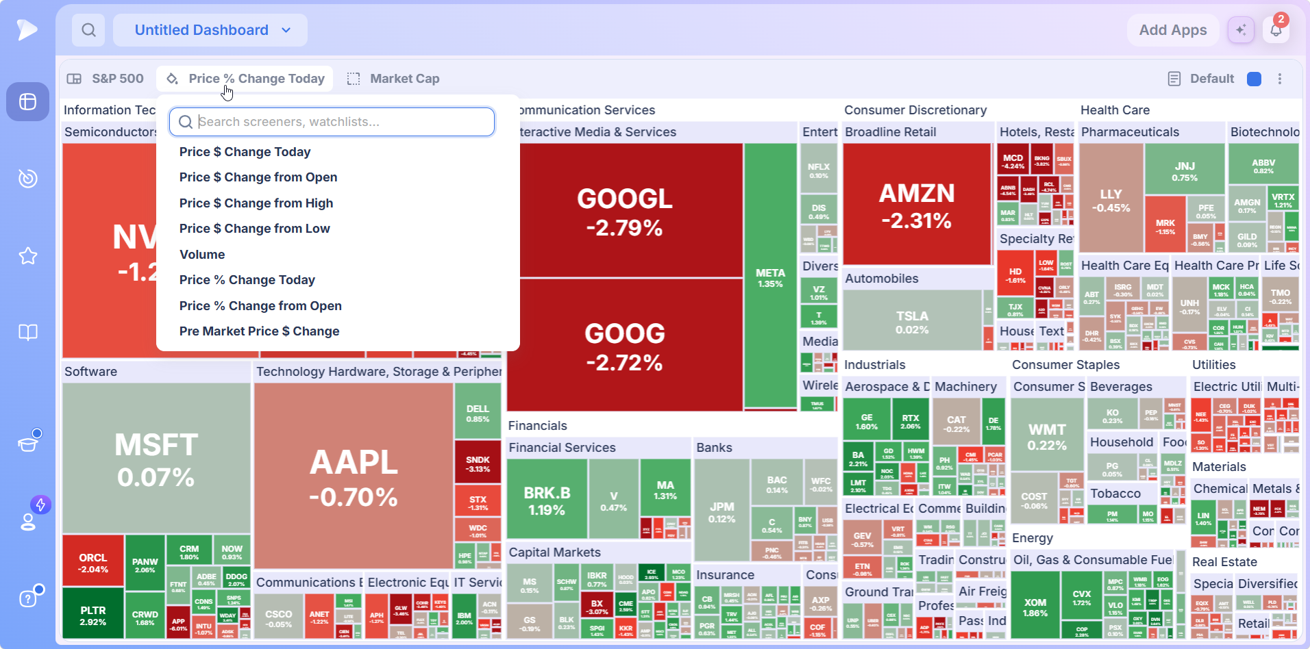Open the CAT -0.22% tile

click(956, 422)
